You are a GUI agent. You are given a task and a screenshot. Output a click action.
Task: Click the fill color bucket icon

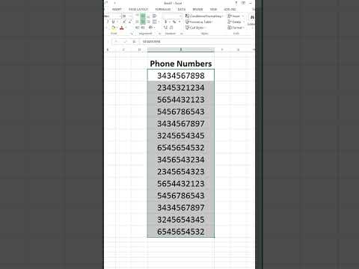point(113,28)
